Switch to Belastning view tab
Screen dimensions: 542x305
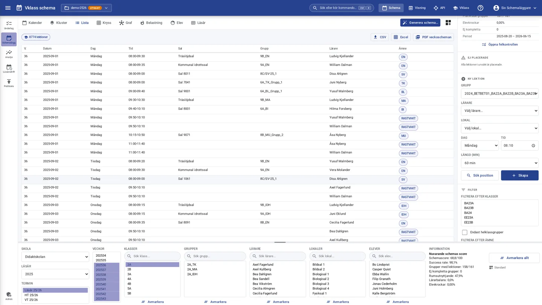[x=151, y=23]
